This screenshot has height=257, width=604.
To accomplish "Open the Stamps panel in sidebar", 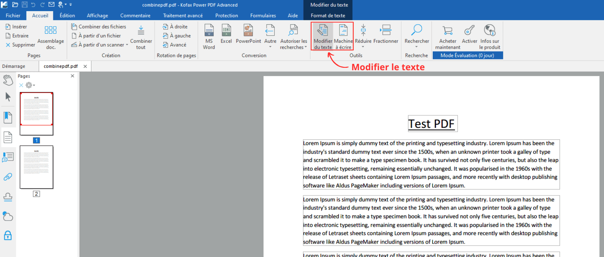I will click(x=8, y=197).
